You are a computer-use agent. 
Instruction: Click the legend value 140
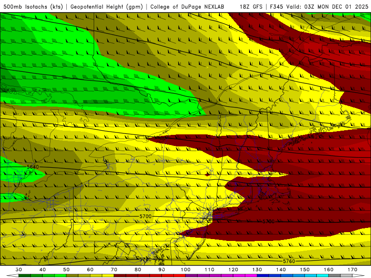[x=281, y=270]
